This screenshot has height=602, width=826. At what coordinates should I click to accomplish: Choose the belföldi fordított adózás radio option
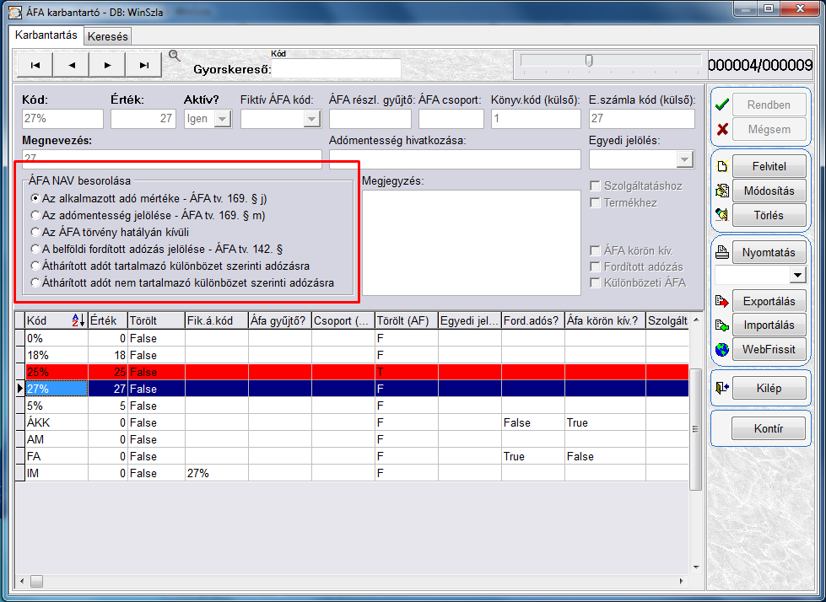35,250
